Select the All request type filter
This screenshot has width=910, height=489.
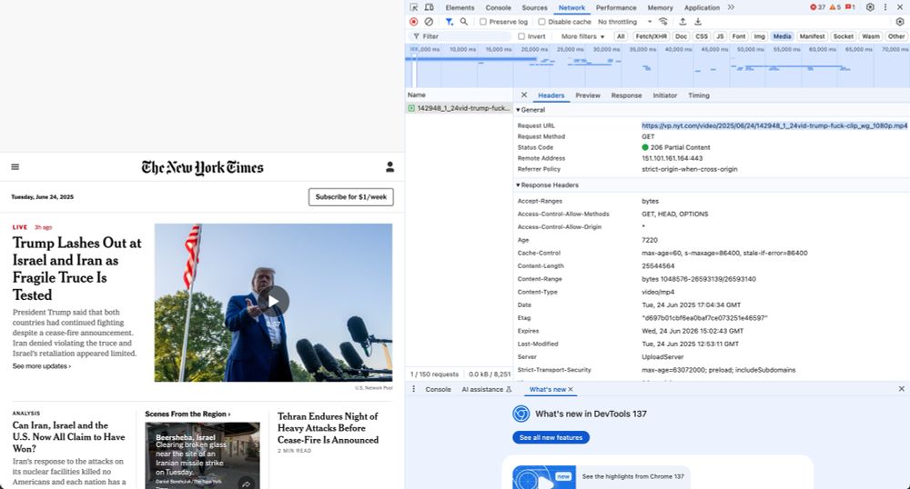point(621,36)
